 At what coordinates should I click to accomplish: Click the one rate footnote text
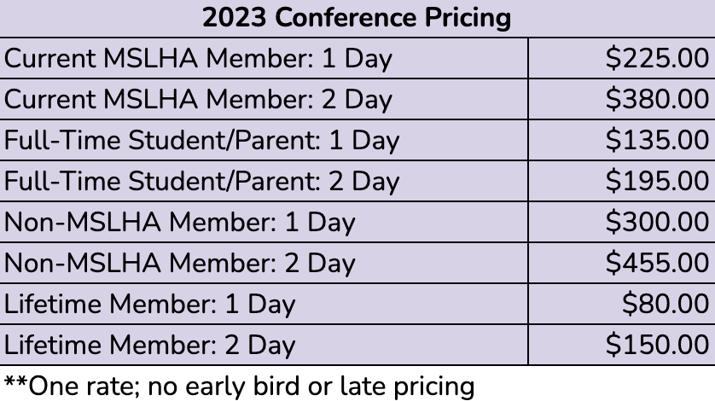point(240,386)
